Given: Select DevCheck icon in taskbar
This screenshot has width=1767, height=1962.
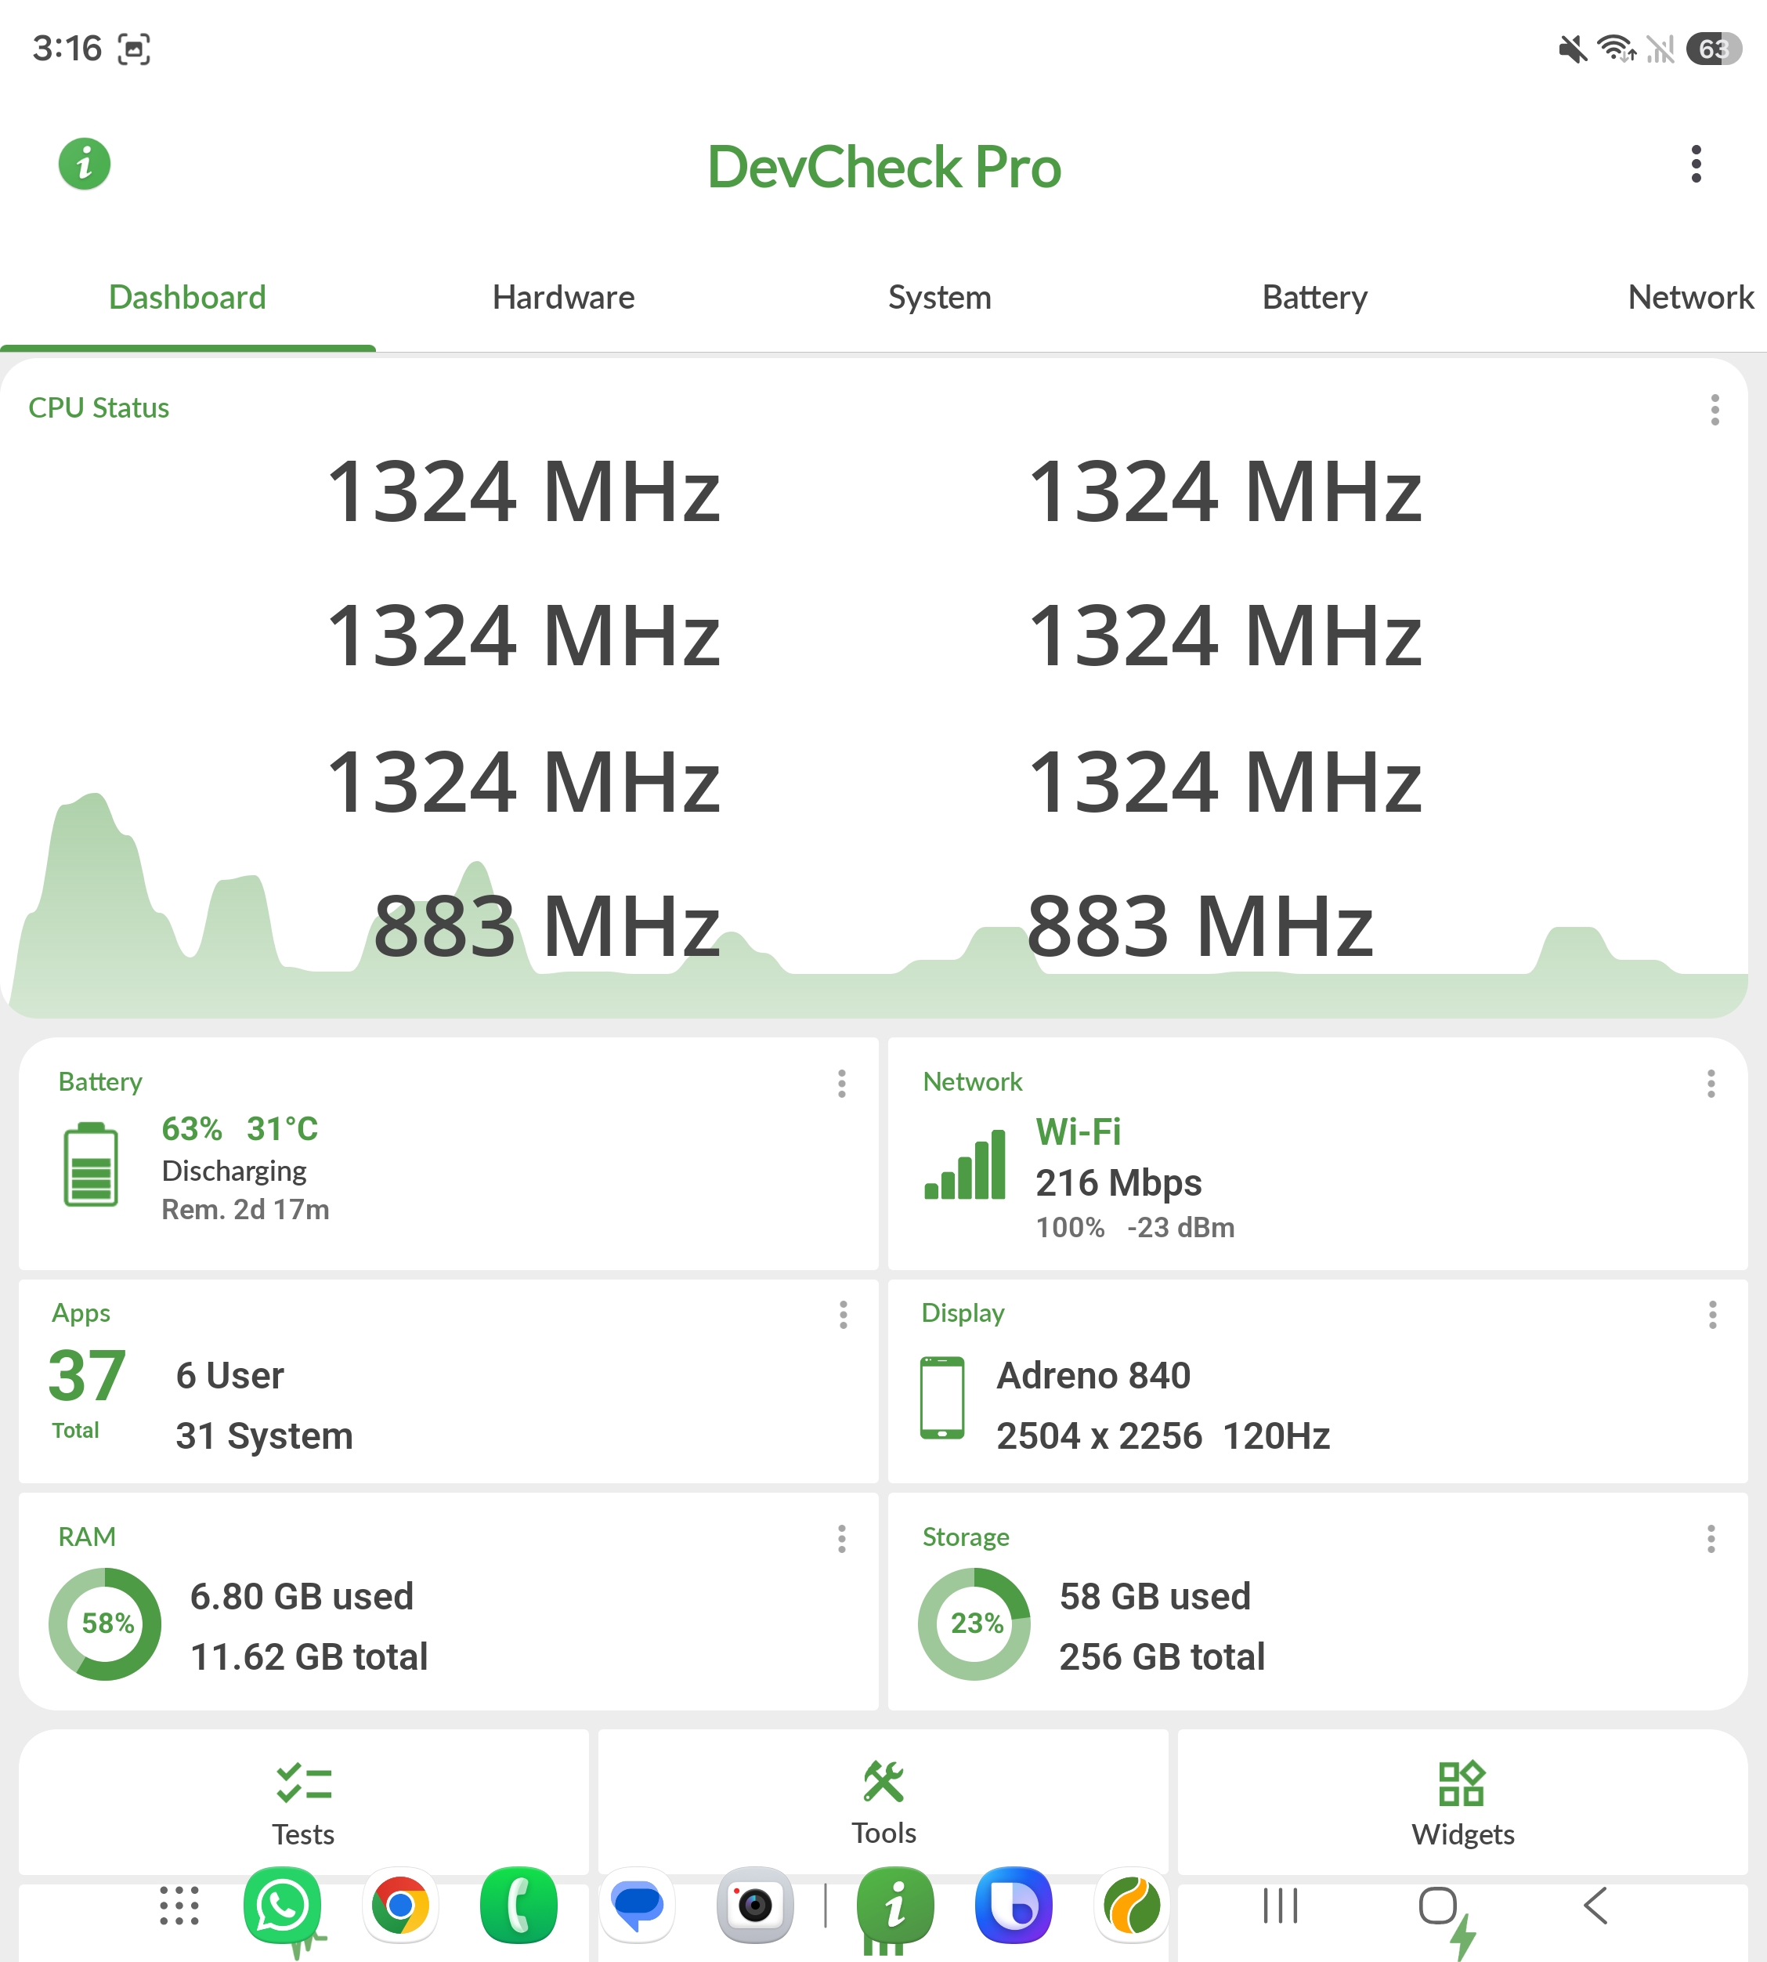Looking at the screenshot, I should (895, 1905).
